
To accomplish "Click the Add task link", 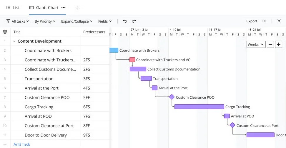I will pos(22,144).
